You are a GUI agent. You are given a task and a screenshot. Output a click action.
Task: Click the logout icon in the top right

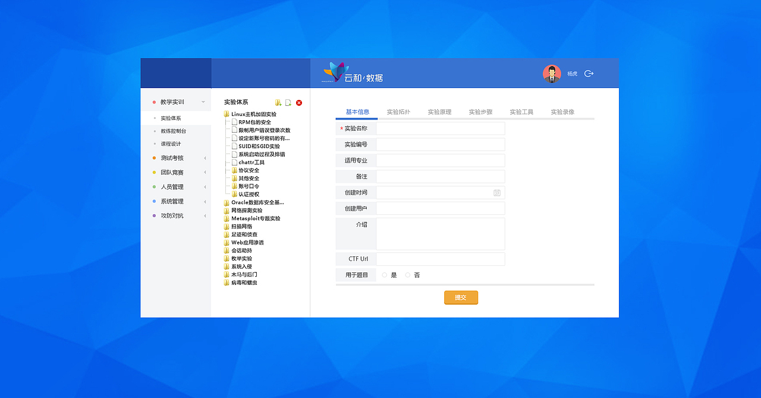589,73
